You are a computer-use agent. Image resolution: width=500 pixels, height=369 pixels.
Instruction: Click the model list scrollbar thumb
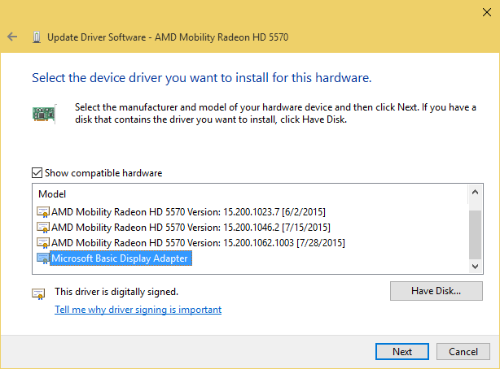click(x=475, y=235)
